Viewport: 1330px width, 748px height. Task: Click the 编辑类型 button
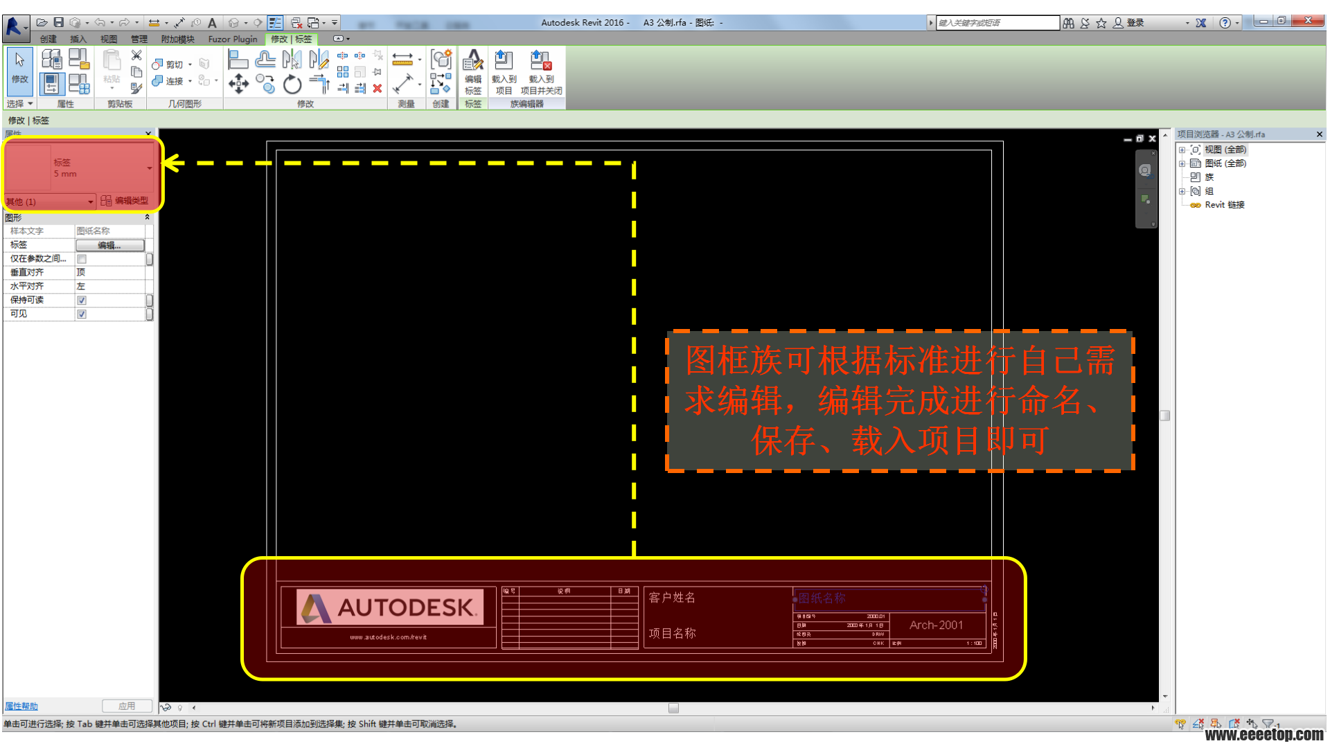click(125, 201)
